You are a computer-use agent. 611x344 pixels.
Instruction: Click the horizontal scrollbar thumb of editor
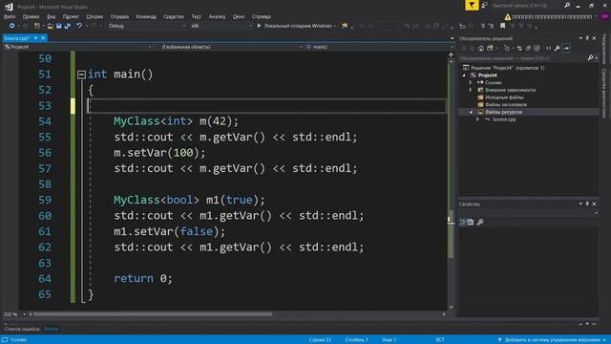153,314
